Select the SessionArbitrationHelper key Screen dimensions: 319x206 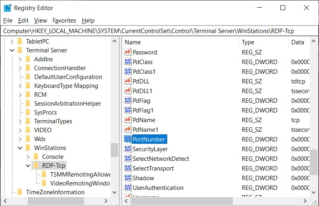click(x=67, y=104)
